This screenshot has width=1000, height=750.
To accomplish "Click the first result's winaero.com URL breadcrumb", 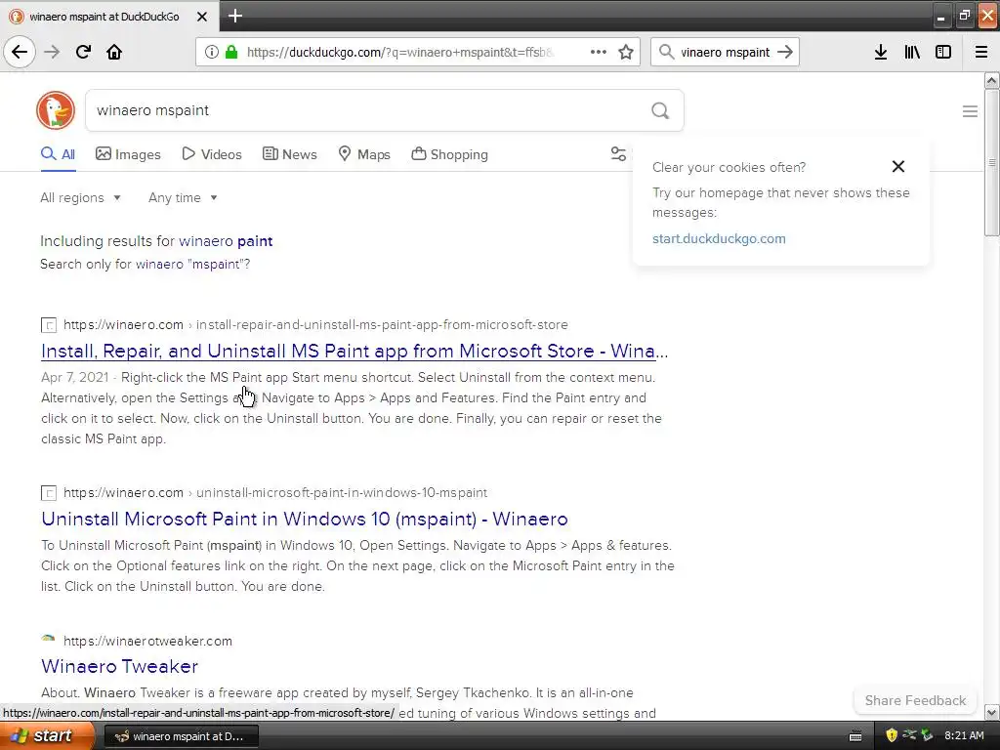I will [x=315, y=324].
